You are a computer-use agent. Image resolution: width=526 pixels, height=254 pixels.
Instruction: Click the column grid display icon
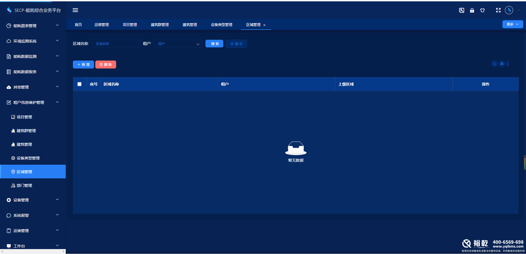click(x=502, y=64)
